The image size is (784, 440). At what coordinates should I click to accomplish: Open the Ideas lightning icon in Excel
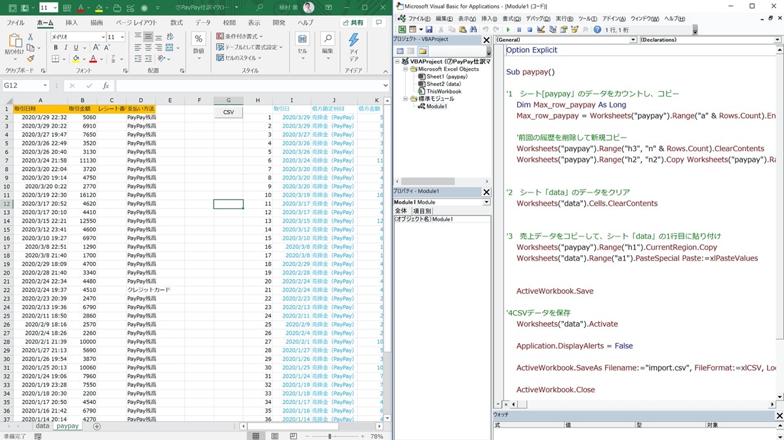(353, 40)
